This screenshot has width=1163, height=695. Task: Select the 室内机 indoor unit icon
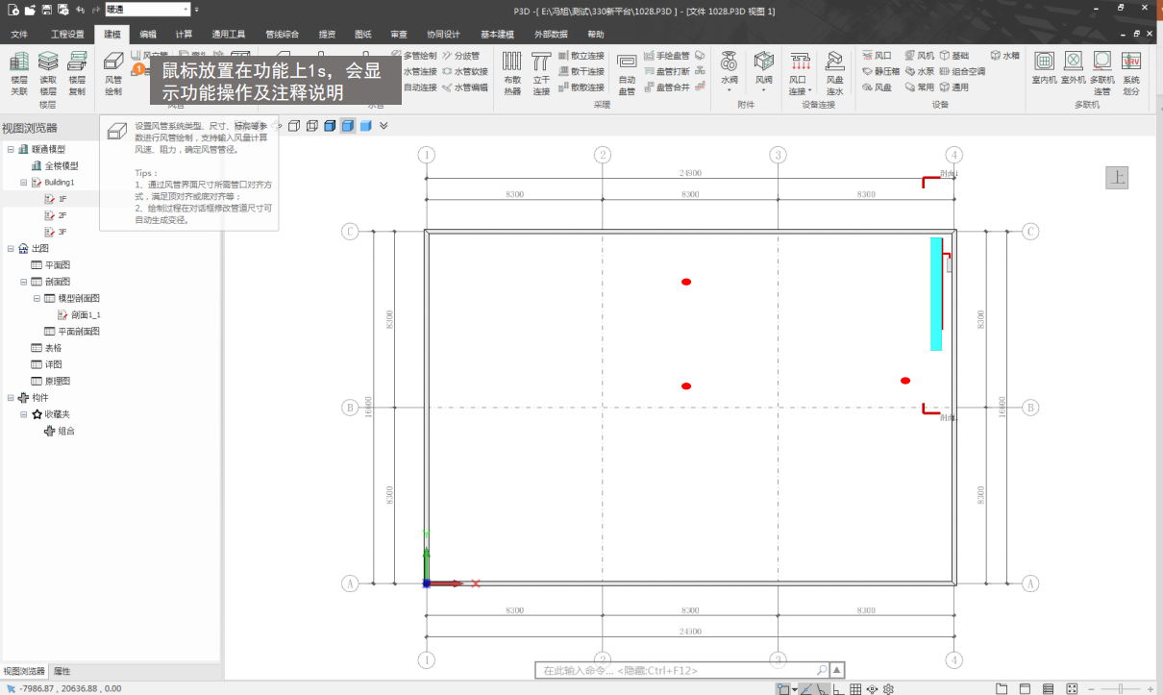coord(1044,69)
